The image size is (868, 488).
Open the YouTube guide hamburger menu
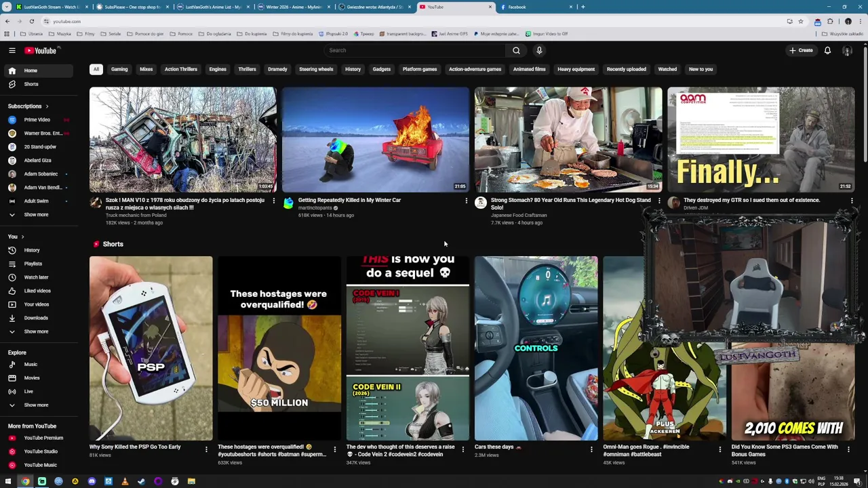pyautogui.click(x=12, y=50)
